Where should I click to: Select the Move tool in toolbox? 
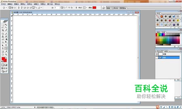(x=6, y=25)
